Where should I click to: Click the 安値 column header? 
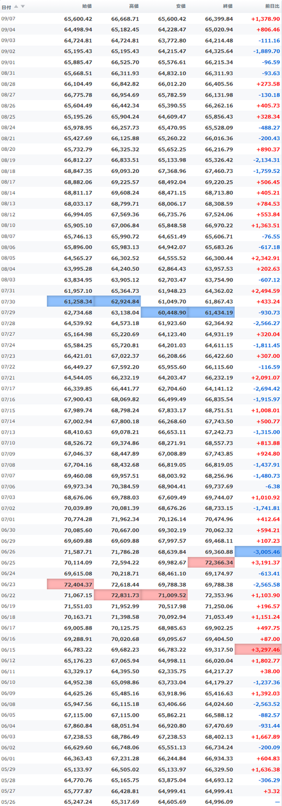tap(180, 6)
